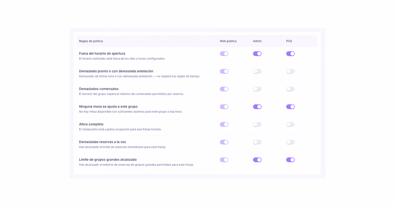Disable POS for Ninguna mesa se ajusta
Viewport: 395px width, 207px height.
[x=290, y=107]
